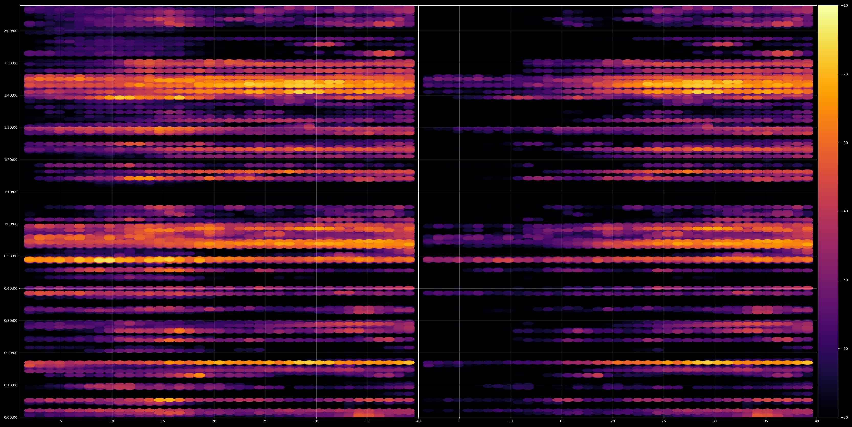Select x-axis tick 20 under right heatmap

pos(613,421)
